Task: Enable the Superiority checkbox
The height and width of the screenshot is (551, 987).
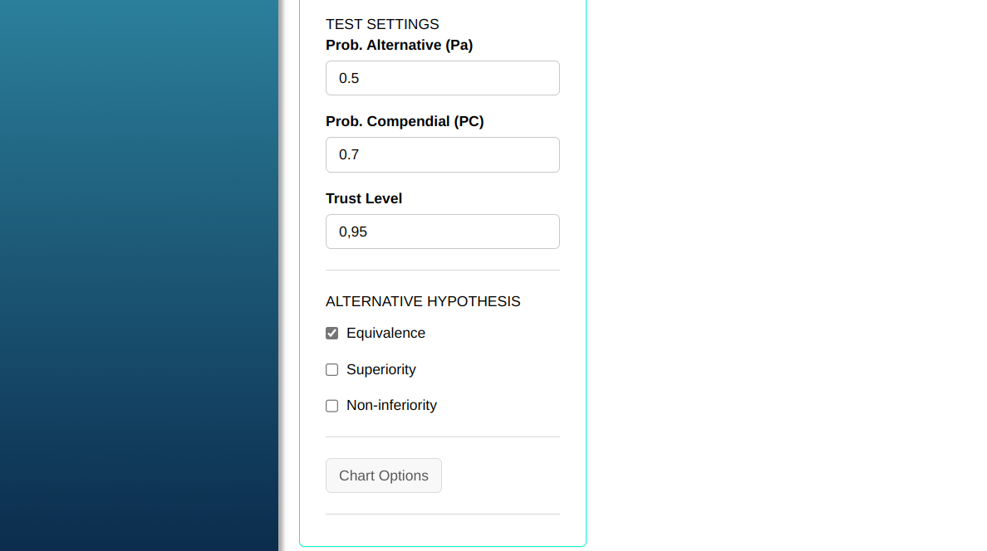Action: 332,370
